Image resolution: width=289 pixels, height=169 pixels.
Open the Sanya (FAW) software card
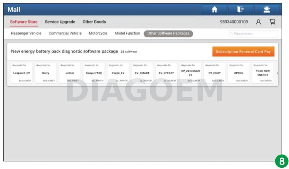(x=94, y=73)
